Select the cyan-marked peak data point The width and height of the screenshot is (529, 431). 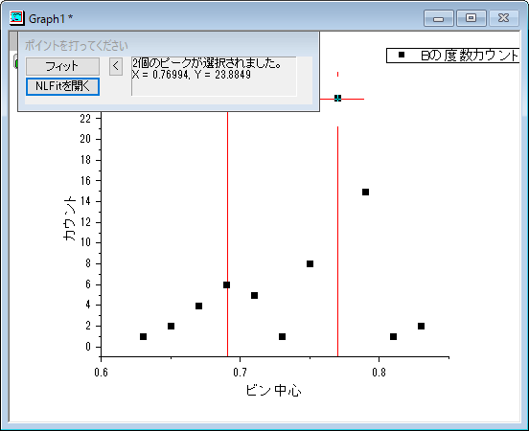coord(337,98)
